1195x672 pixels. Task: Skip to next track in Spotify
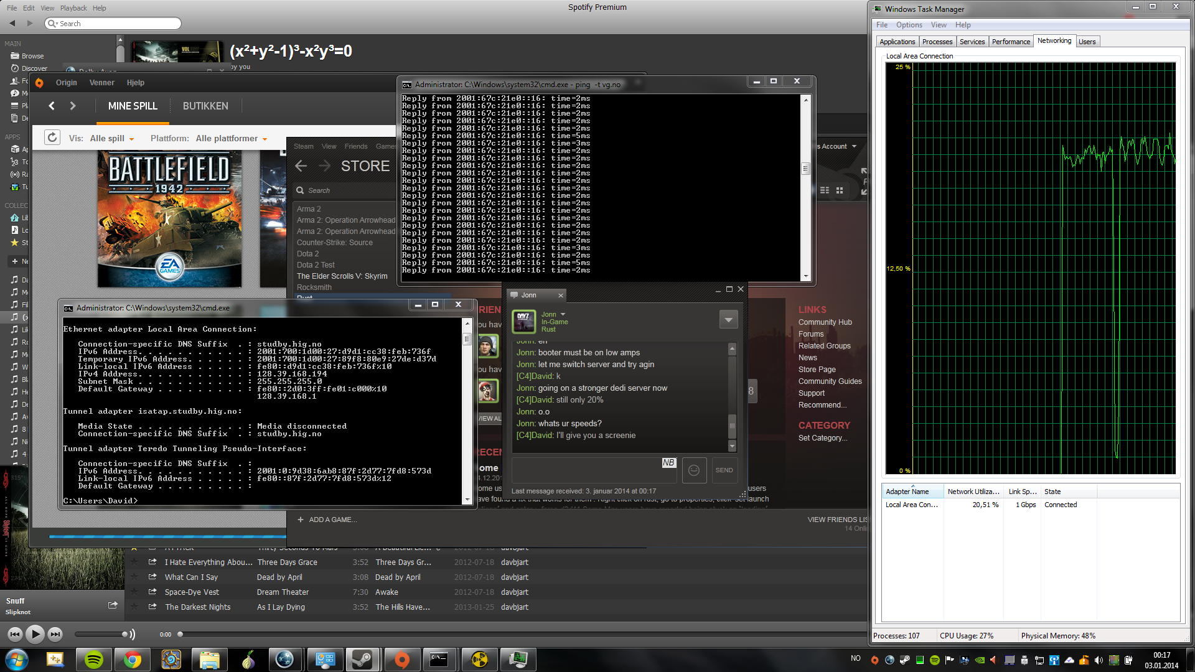click(x=55, y=634)
